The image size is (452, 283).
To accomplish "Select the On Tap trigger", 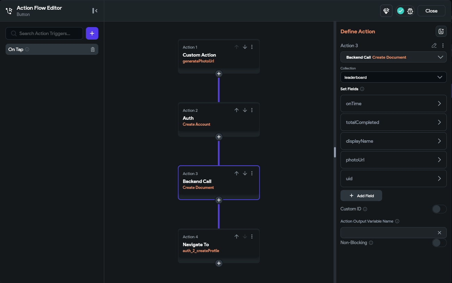I will pos(52,49).
